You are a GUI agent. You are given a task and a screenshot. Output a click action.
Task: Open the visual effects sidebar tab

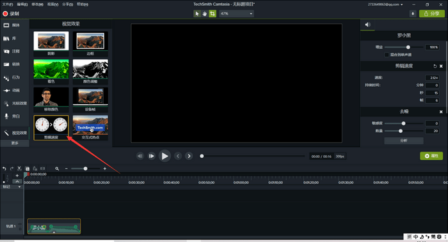coord(16,133)
